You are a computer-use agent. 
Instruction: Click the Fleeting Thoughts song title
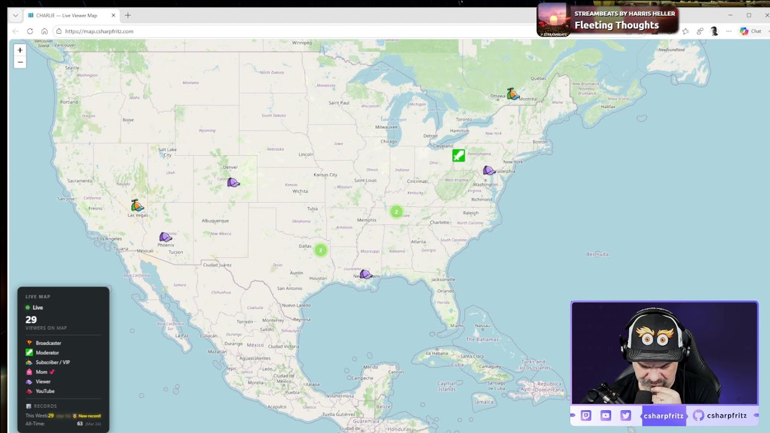coord(617,25)
